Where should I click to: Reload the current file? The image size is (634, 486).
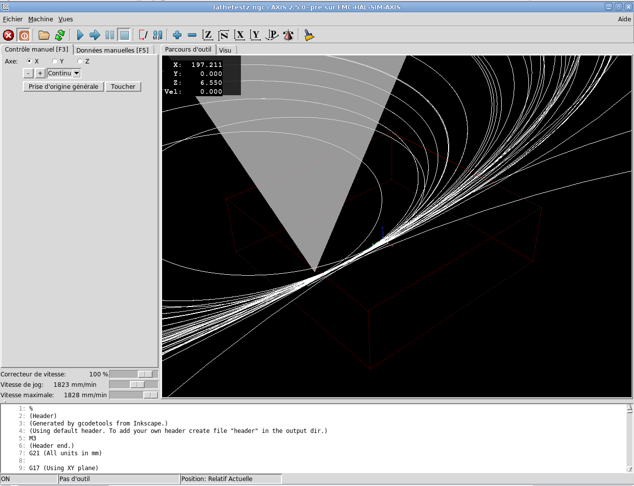coord(60,35)
